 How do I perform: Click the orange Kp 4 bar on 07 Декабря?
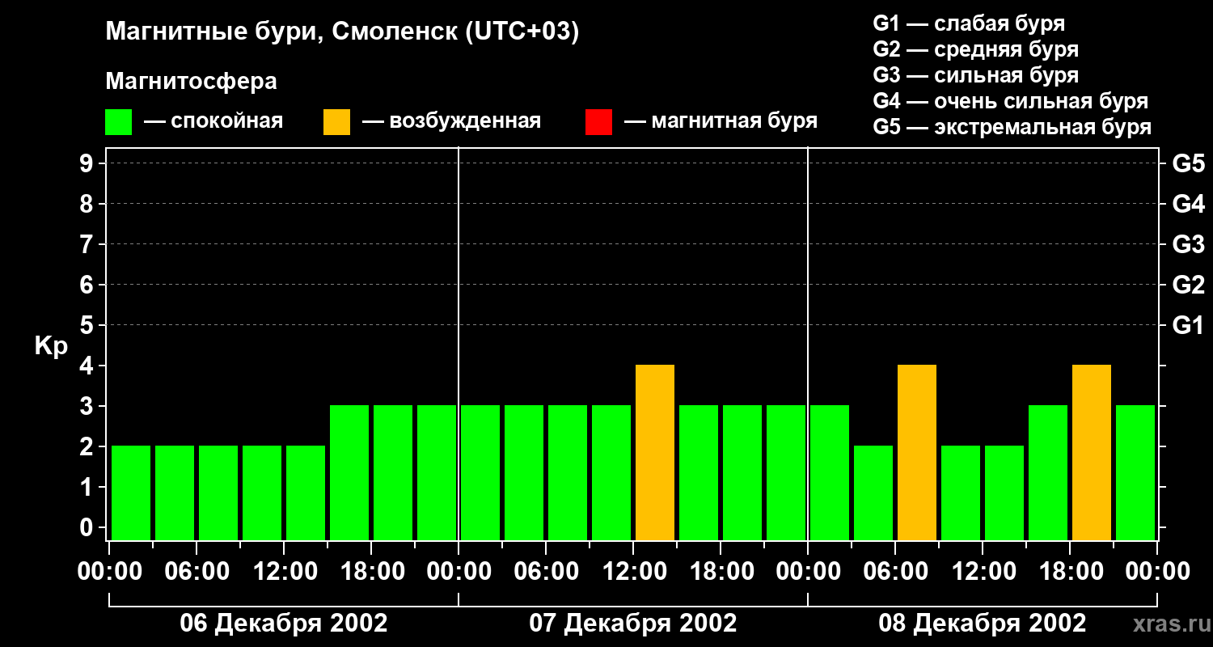click(655, 453)
